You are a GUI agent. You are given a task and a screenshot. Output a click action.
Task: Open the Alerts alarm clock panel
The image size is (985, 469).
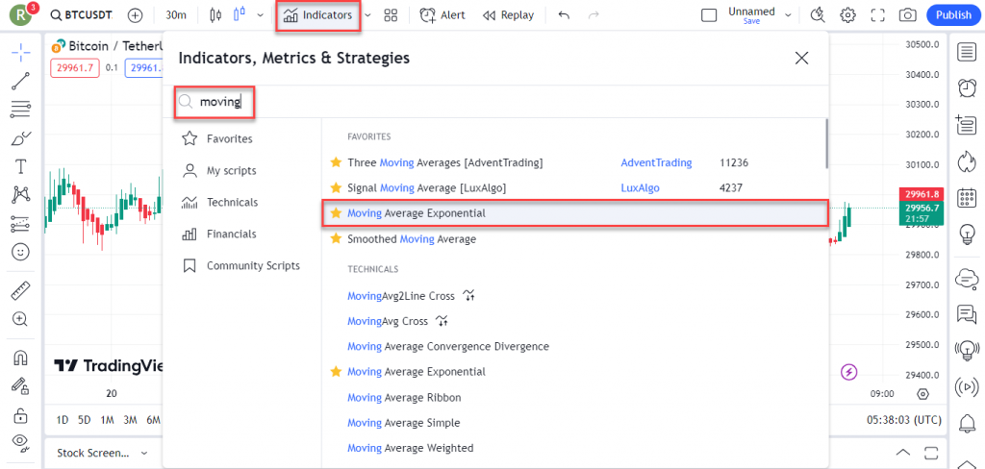click(966, 87)
